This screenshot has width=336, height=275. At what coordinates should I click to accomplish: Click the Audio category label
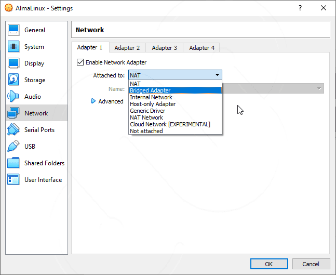tap(33, 97)
